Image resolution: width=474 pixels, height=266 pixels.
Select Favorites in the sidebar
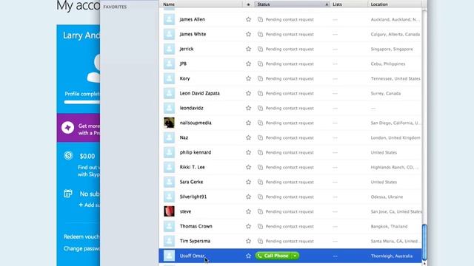[115, 7]
